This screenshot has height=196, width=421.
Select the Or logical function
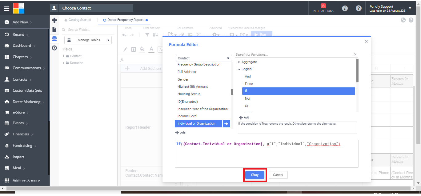(247, 106)
